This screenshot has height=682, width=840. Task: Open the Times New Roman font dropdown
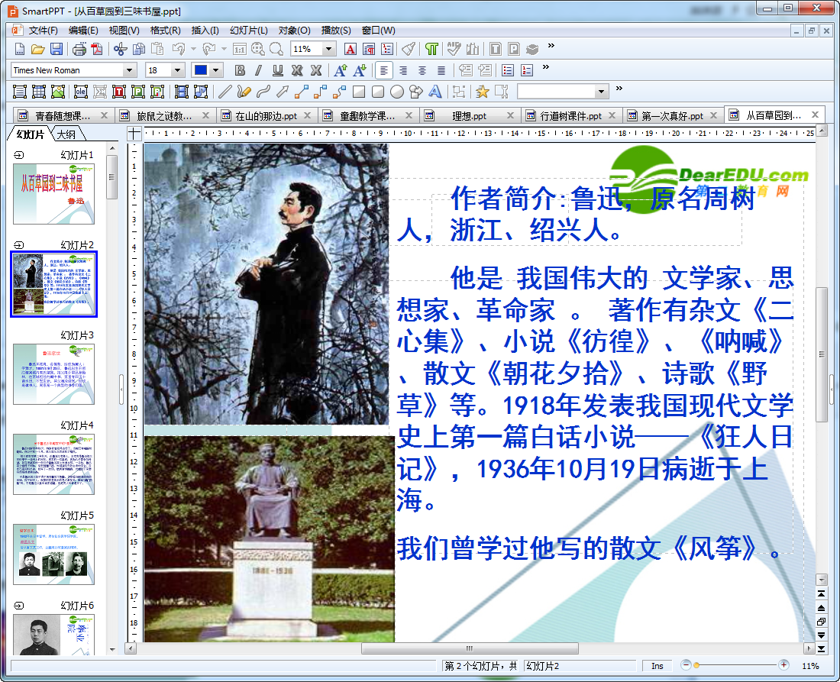[129, 70]
